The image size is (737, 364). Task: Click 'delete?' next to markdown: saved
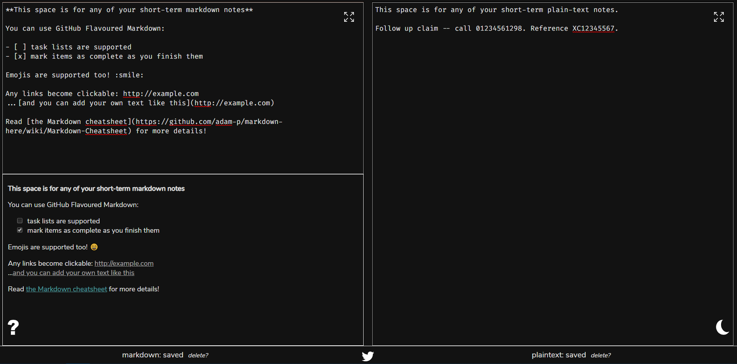coord(198,355)
